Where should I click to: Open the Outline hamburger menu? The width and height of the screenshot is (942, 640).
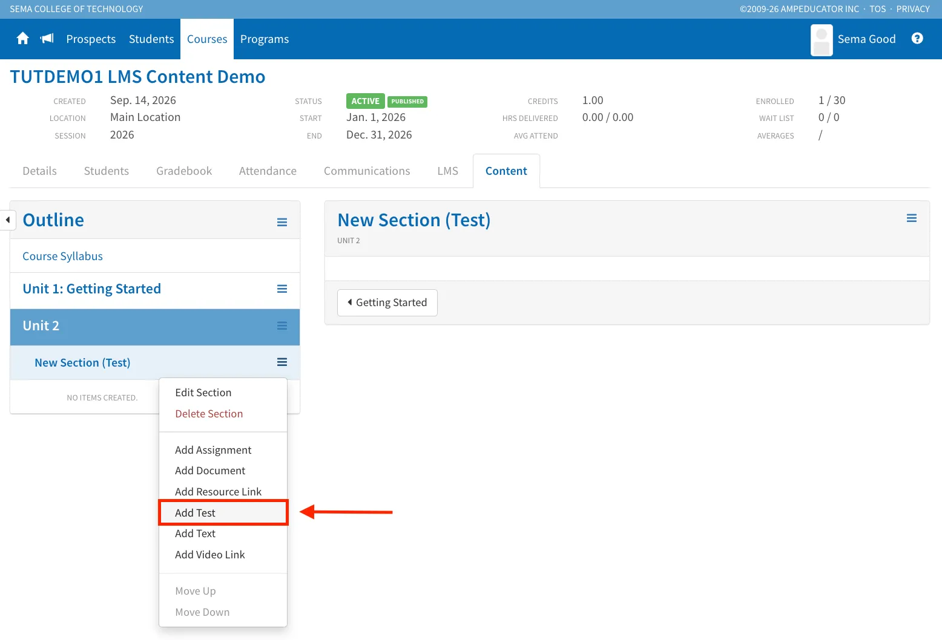coord(282,222)
